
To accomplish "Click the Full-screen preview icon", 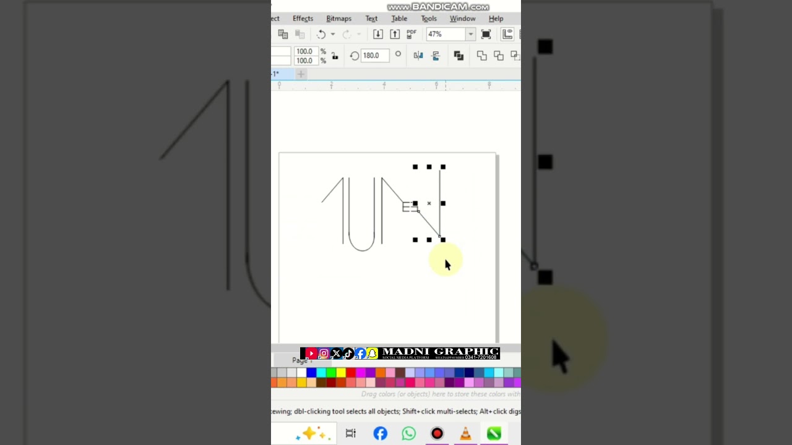I will pyautogui.click(x=486, y=35).
